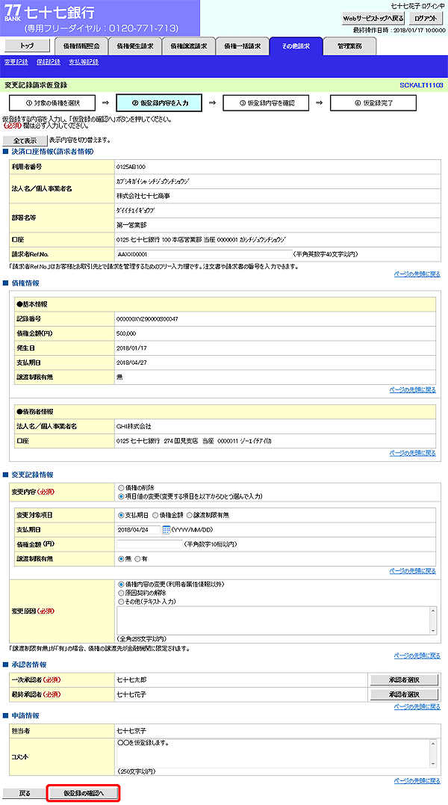This screenshot has width=448, height=805.
Task: Click the コメント text area
Action: (274, 753)
